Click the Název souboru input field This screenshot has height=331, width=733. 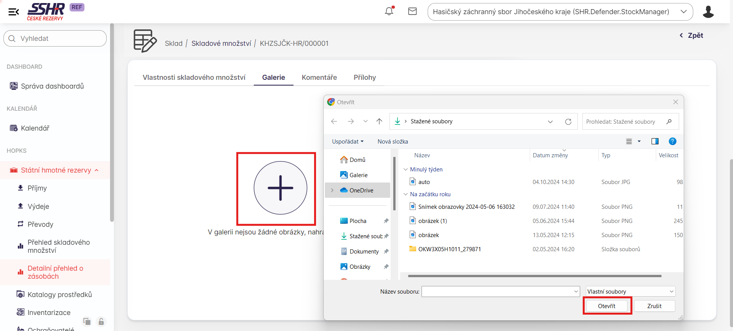tap(497, 292)
